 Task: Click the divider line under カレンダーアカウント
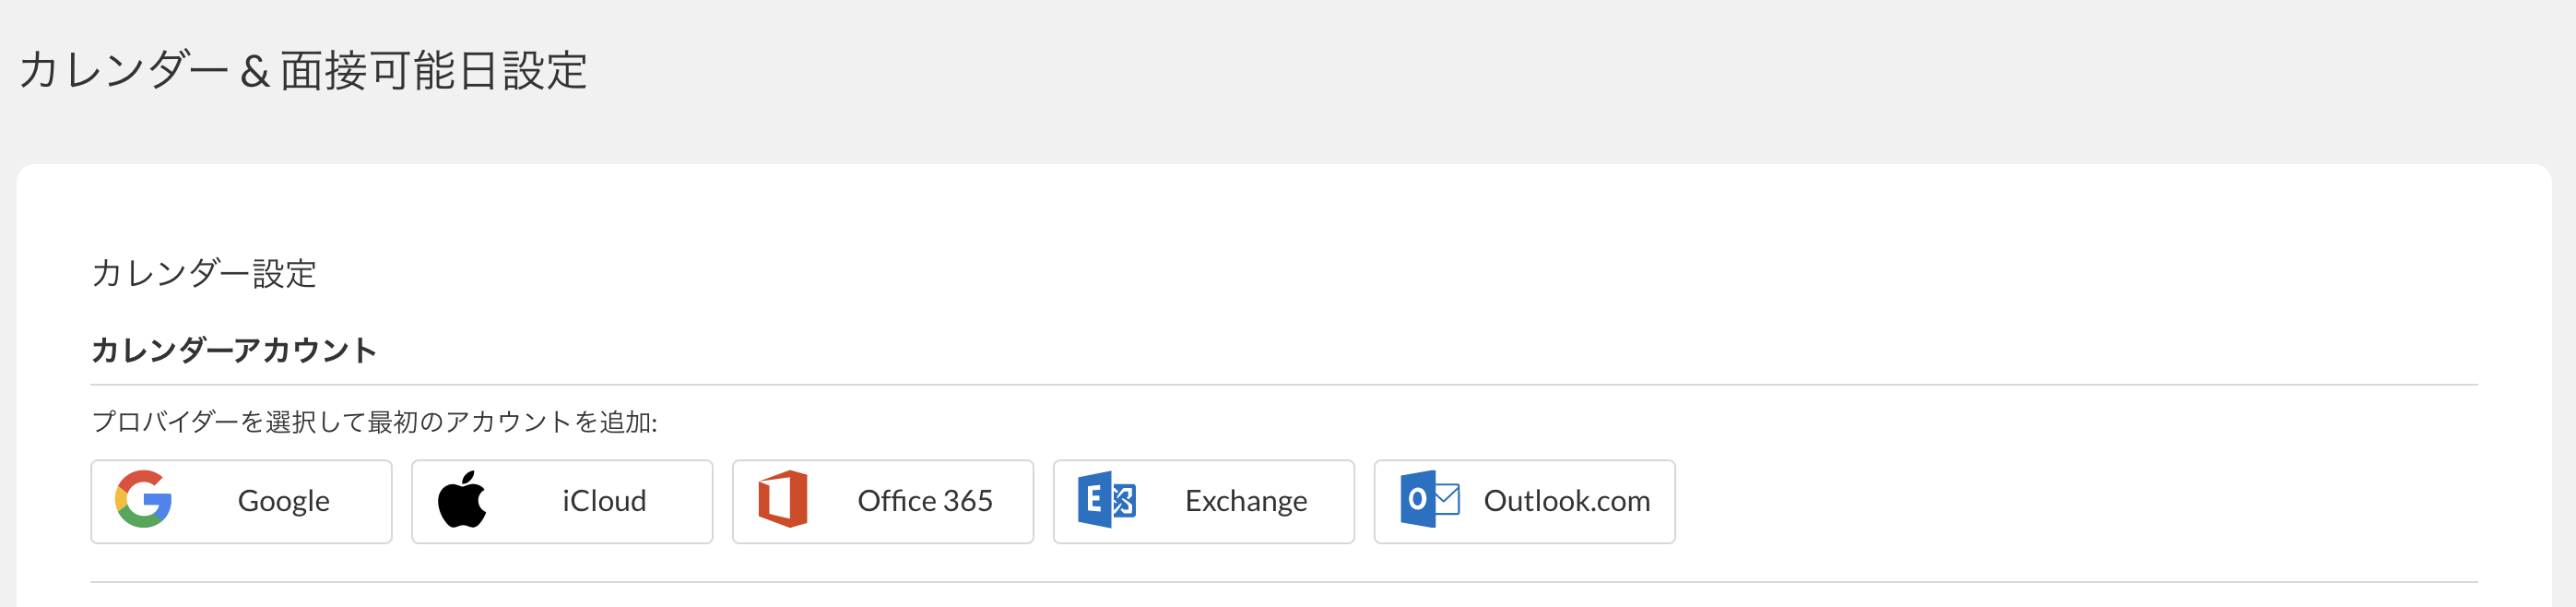tap(1284, 385)
